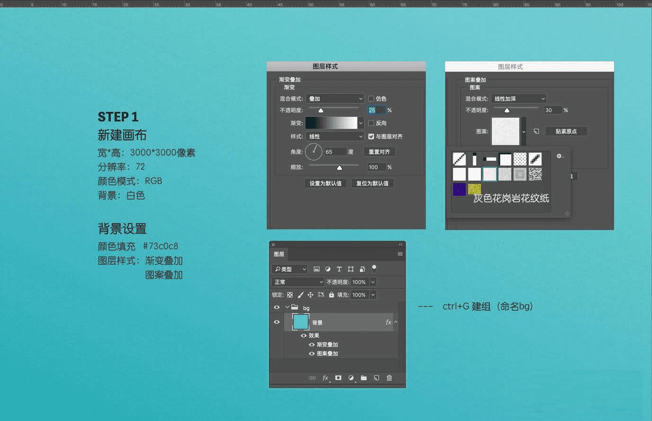
Task: Select the purple pattern swatch
Action: coord(459,189)
